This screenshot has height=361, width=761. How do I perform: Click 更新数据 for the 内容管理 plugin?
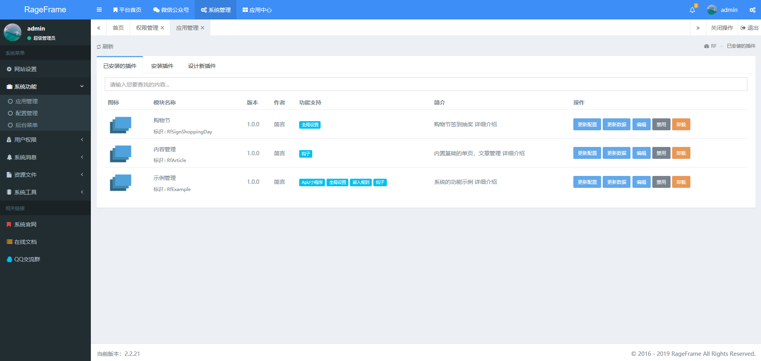coord(617,153)
